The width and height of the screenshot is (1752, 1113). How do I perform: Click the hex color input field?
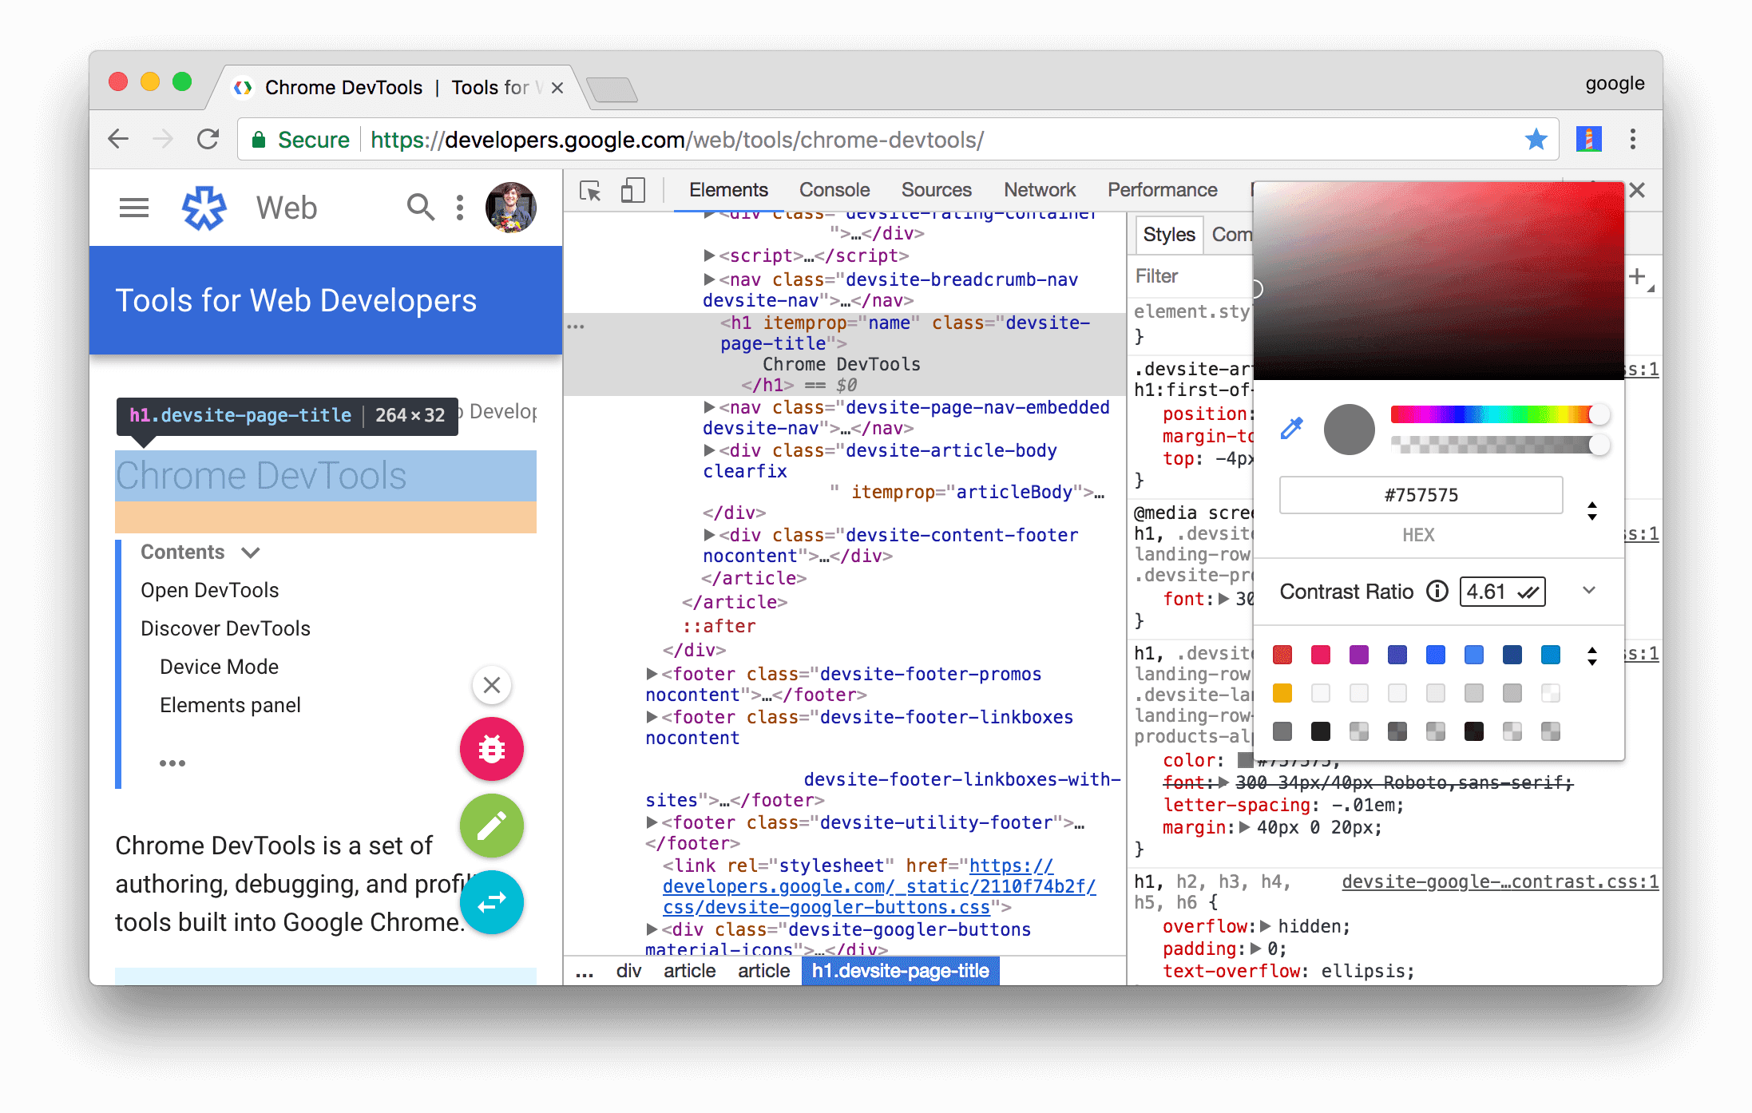(1422, 495)
